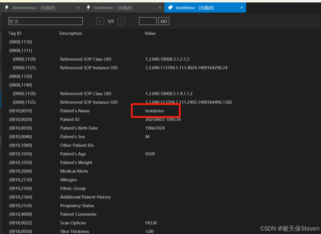Click the lightning icon on the active testdemo tab
The image size is (321, 234).
click(170, 7)
